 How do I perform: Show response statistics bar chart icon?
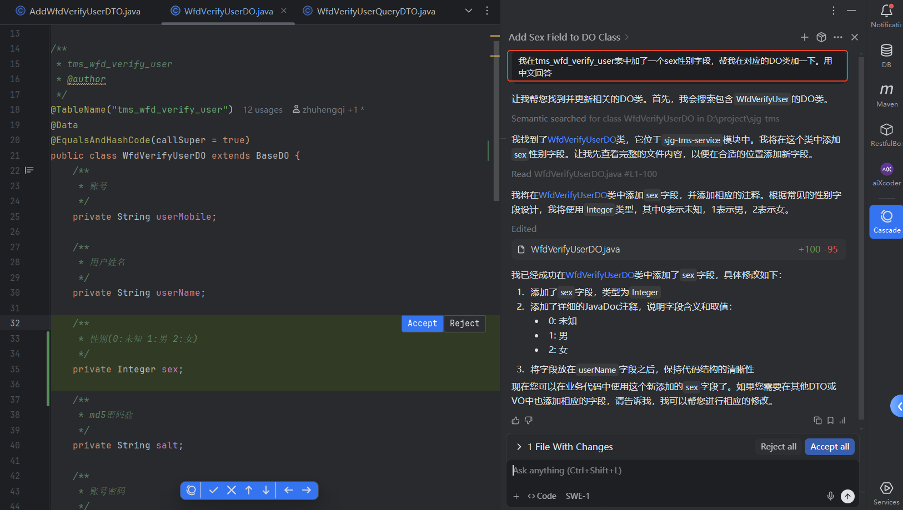842,421
